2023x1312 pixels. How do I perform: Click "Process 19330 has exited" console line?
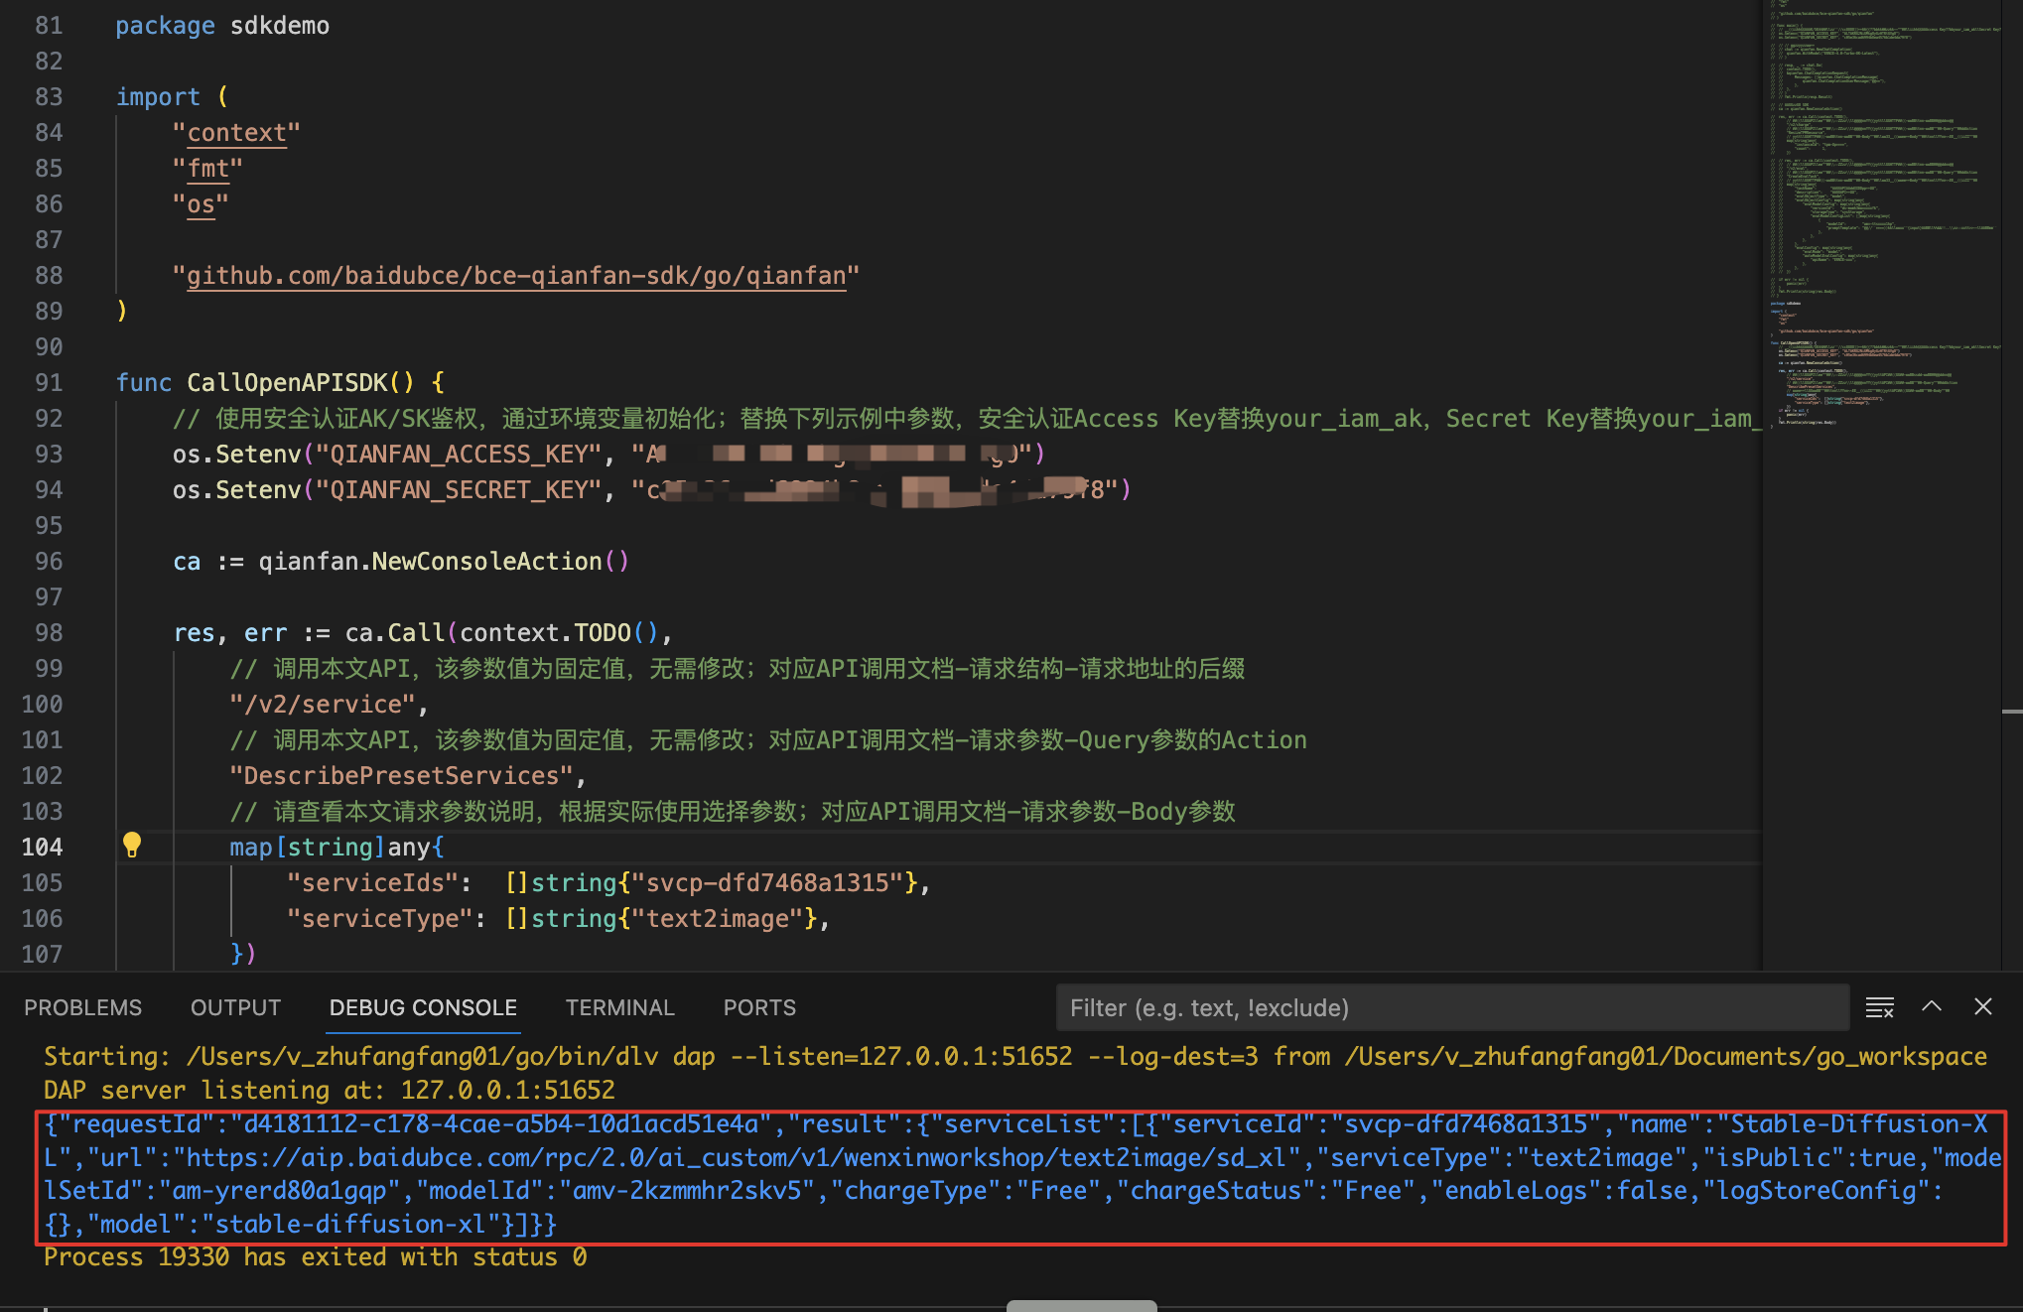(316, 1256)
